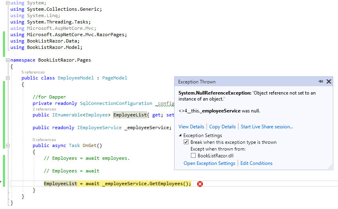The image size is (338, 209).
Task: Click the EmployeeList property name
Action: [130, 115]
